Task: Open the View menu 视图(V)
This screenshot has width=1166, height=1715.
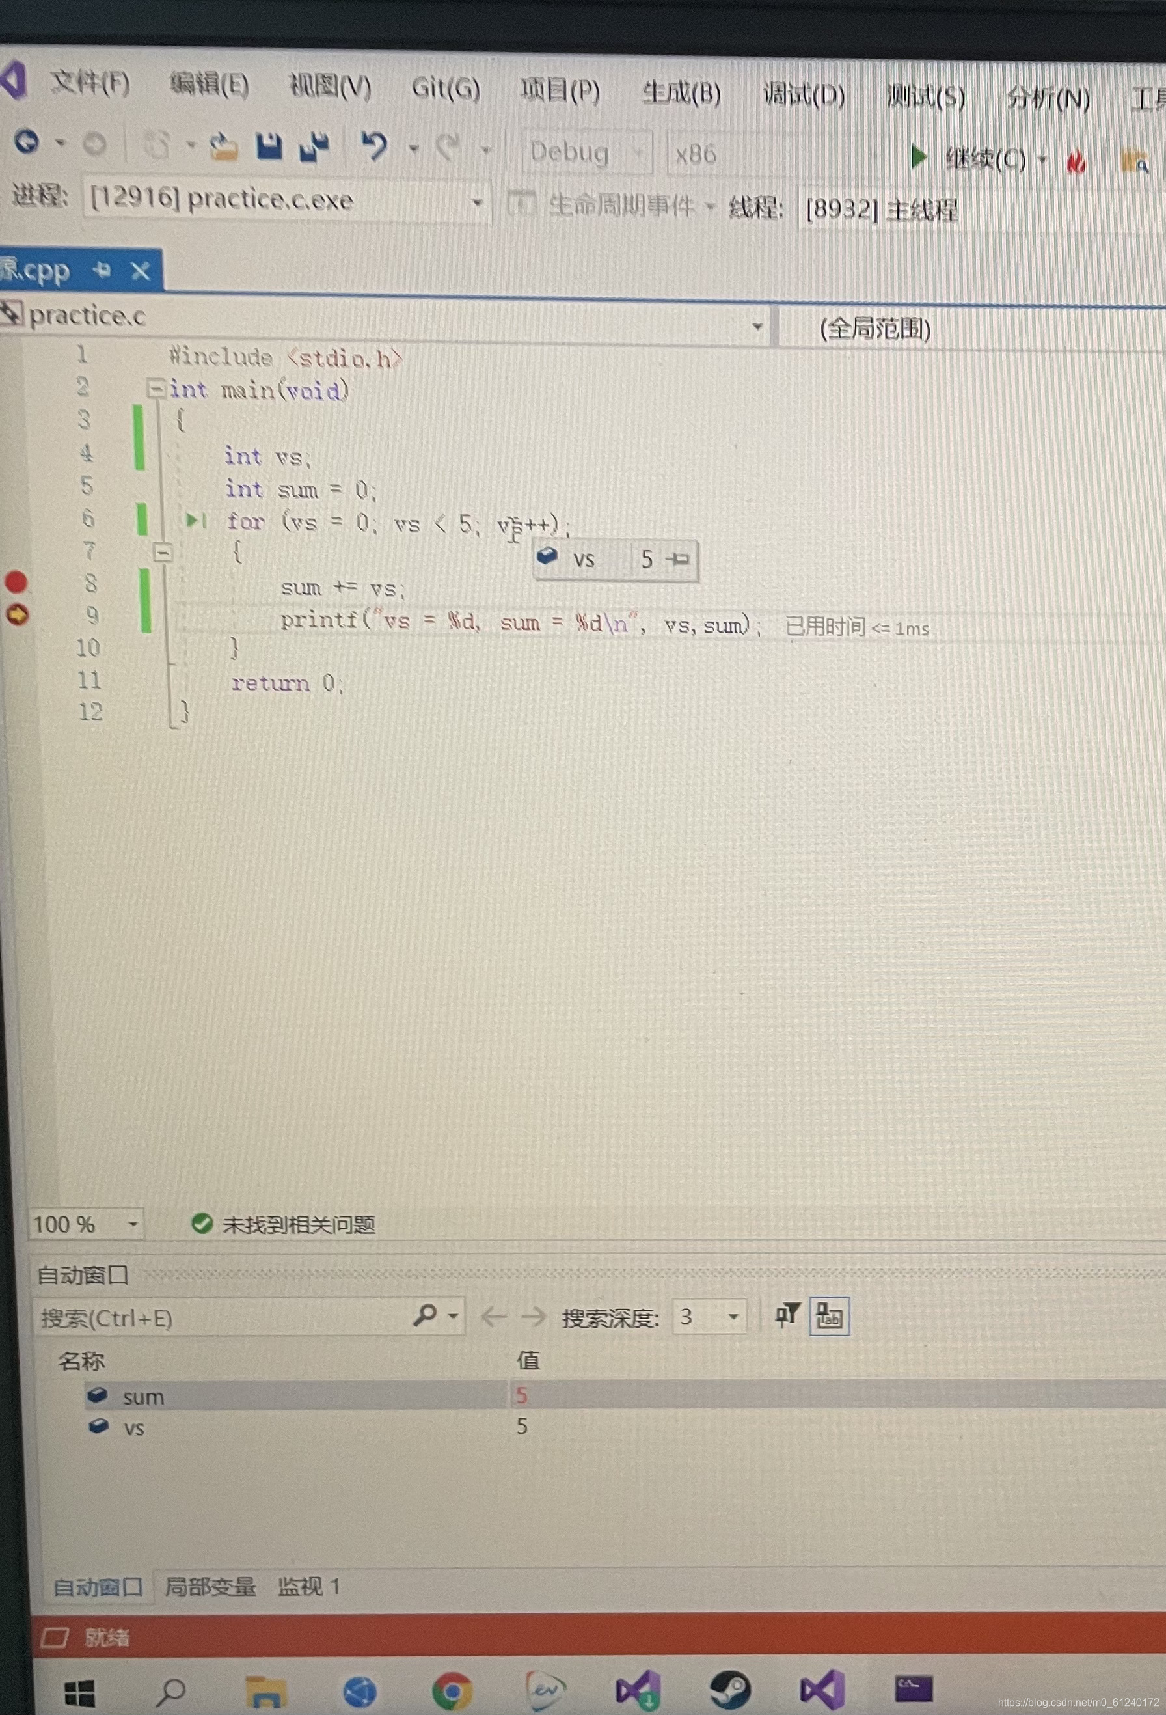Action: [x=330, y=87]
